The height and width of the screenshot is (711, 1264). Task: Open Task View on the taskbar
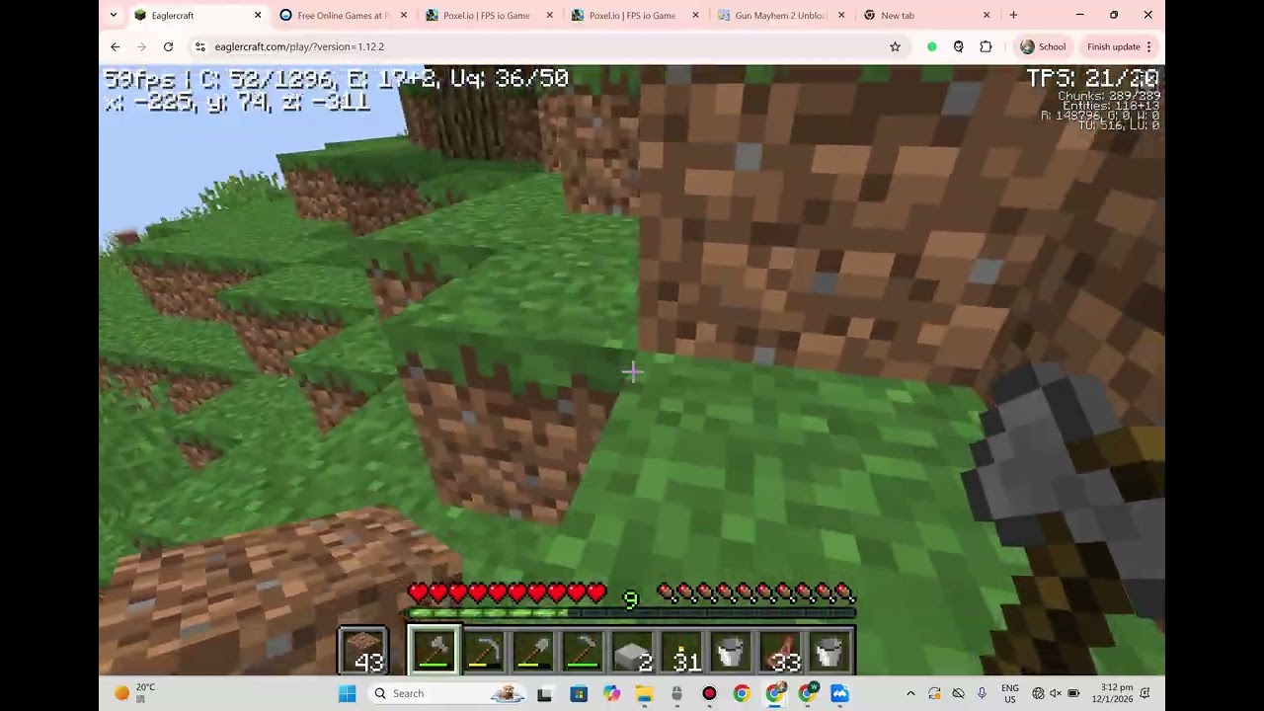tap(544, 693)
